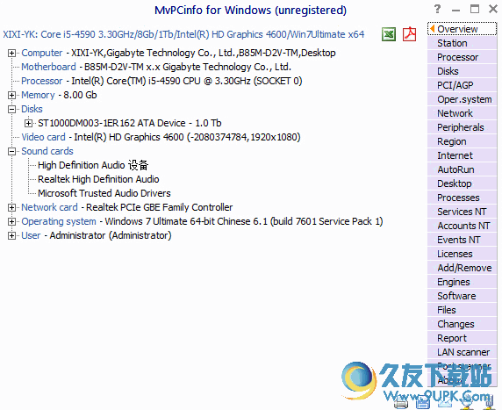The width and height of the screenshot is (502, 410).
Task: Expand the User tree node
Action: coord(11,236)
